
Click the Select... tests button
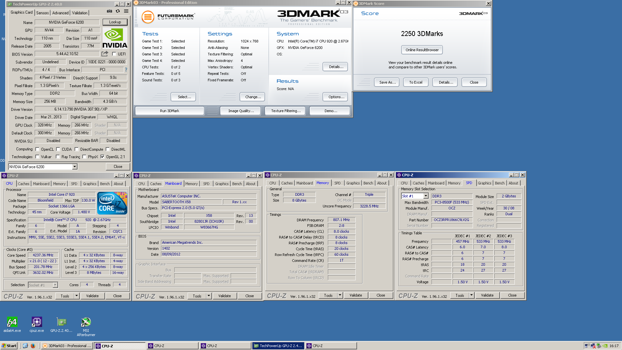click(x=184, y=97)
